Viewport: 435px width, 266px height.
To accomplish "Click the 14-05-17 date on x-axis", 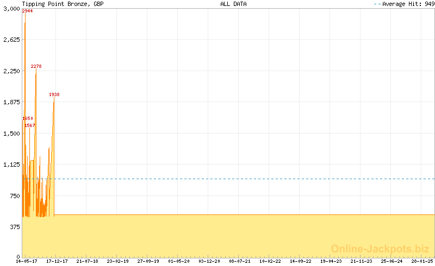I will point(27,261).
